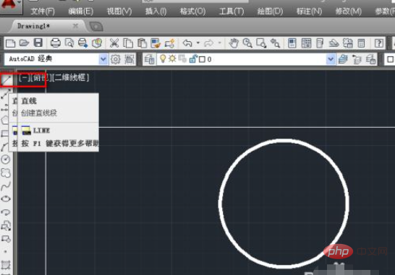This screenshot has width=395, height=275.
Task: Select the Ellipse Arc tool
Action: [x=6, y=212]
